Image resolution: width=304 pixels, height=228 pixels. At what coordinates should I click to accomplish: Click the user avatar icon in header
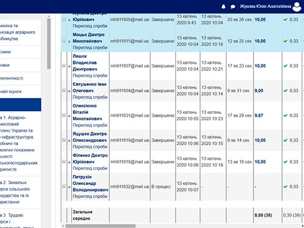click(297, 7)
